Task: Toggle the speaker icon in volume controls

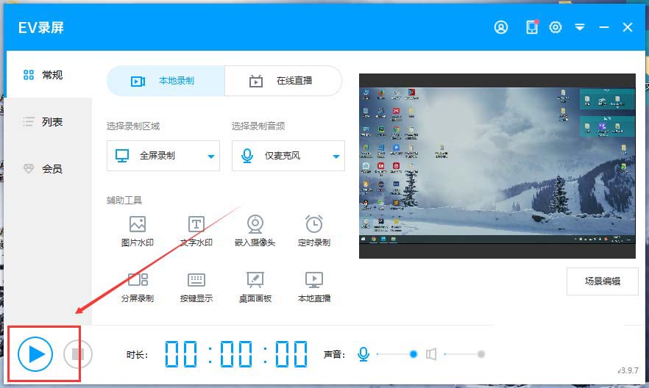Action: point(431,354)
